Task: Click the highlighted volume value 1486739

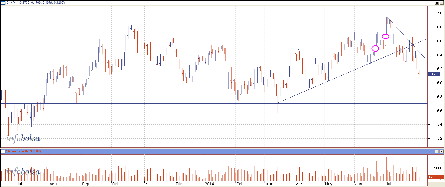Action: tap(436, 177)
